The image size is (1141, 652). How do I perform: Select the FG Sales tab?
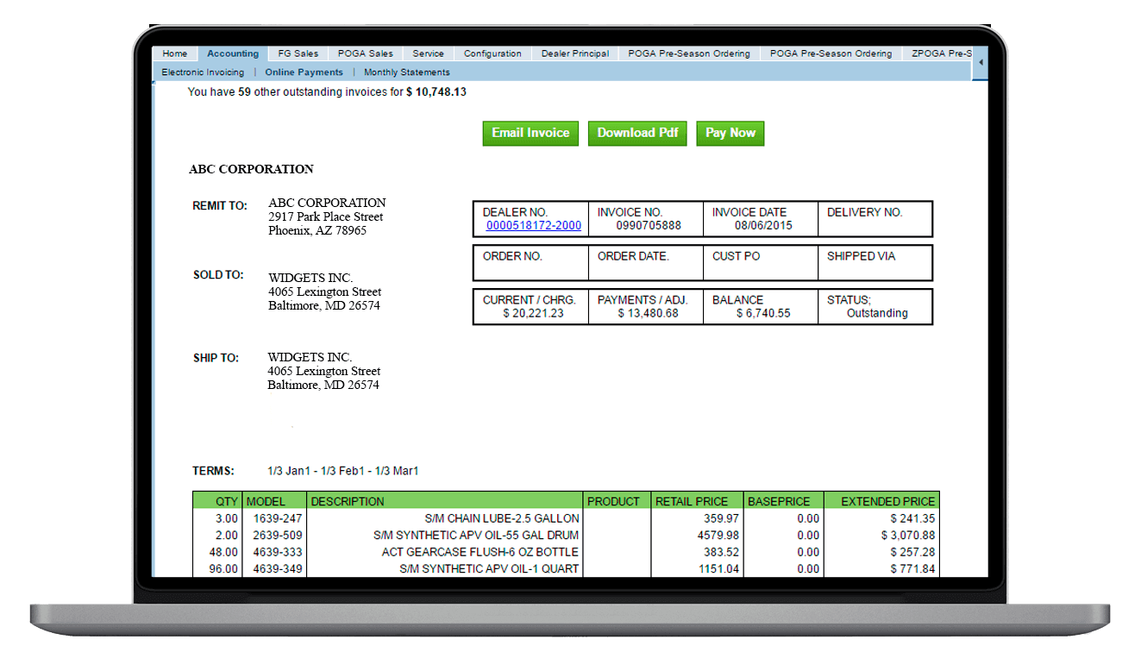coord(298,53)
